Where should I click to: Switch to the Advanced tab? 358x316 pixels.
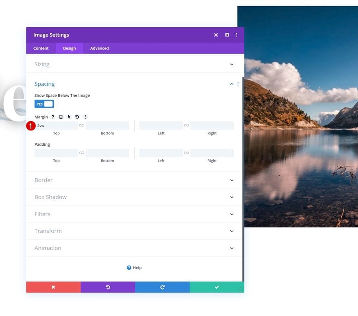point(99,48)
